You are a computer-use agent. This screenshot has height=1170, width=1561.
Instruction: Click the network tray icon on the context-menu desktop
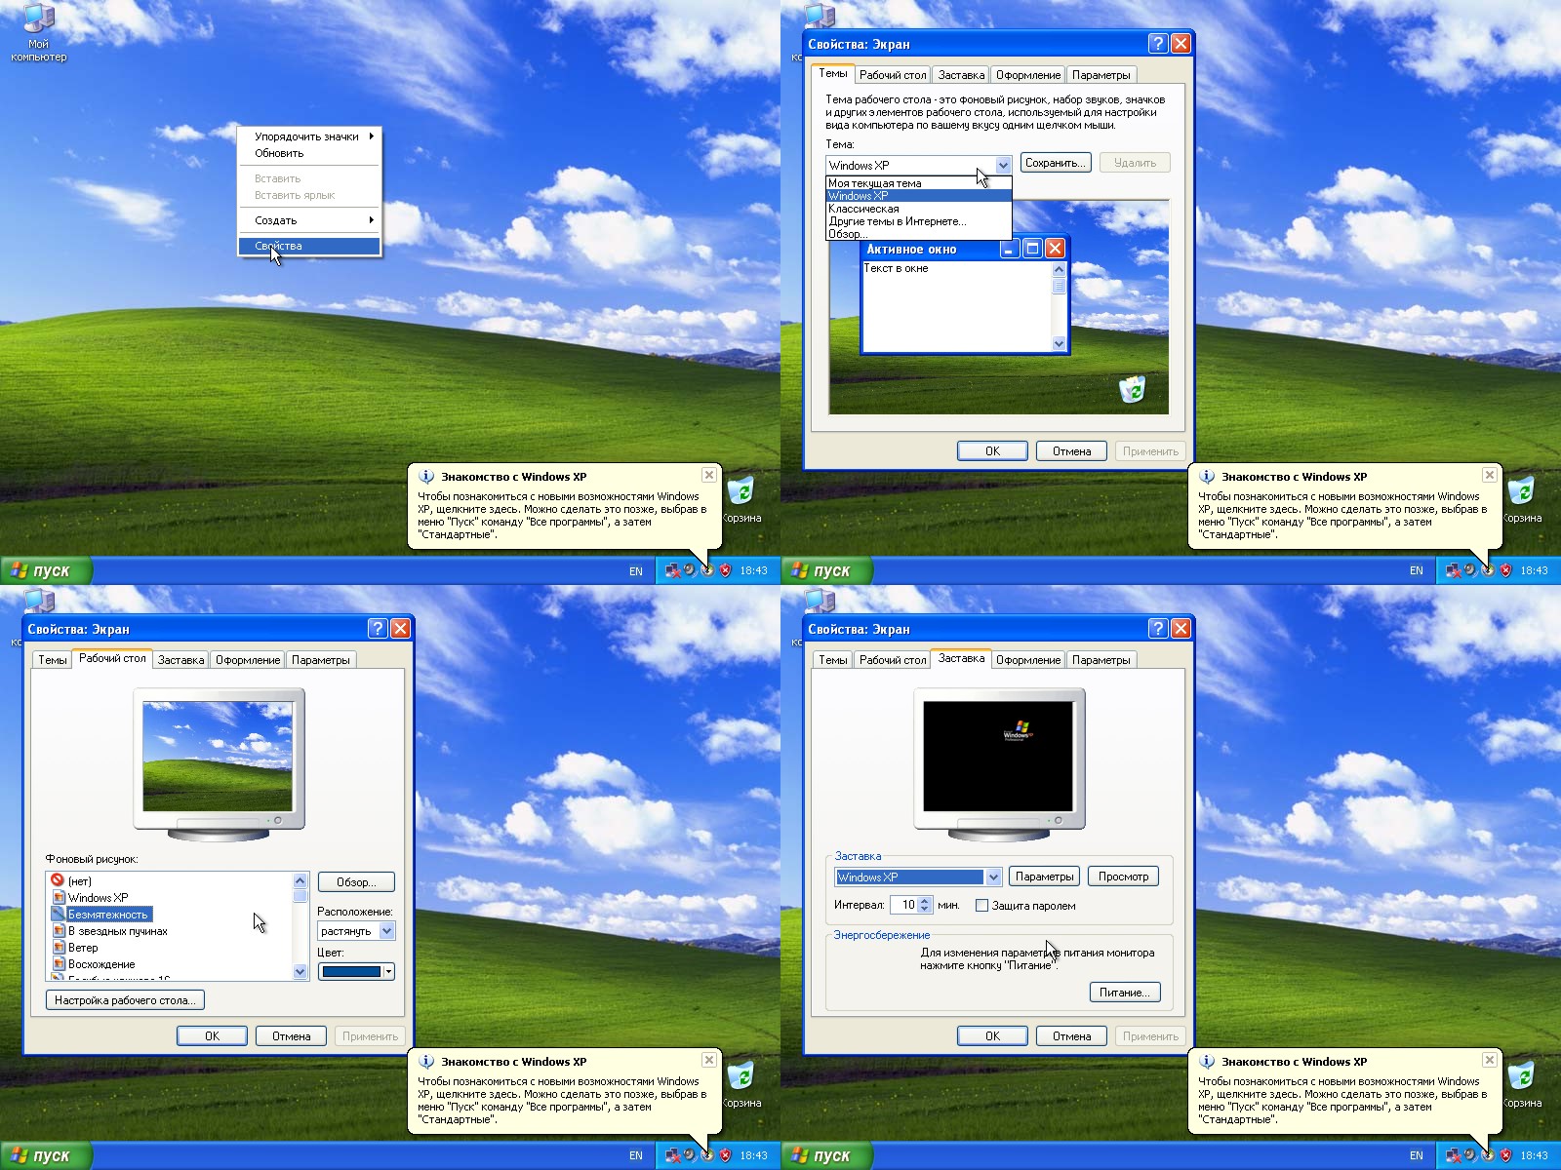click(672, 570)
